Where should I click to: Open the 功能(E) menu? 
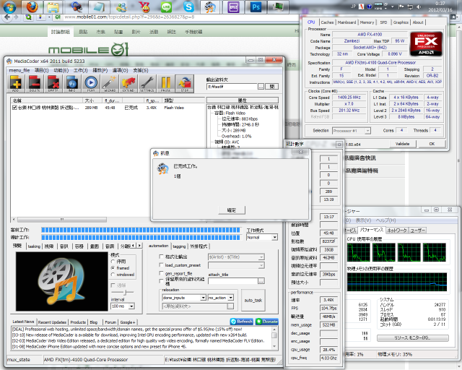click(61, 70)
